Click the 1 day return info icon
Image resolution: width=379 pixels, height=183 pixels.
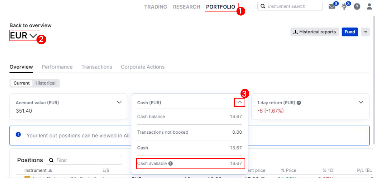(299, 103)
